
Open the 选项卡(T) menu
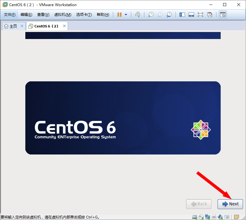[x=84, y=15]
